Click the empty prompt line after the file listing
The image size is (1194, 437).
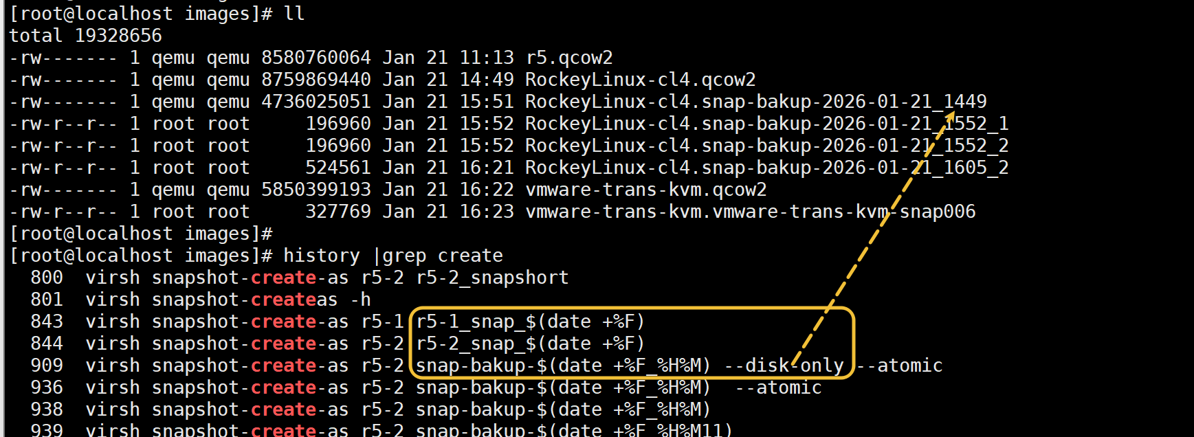pos(140,234)
